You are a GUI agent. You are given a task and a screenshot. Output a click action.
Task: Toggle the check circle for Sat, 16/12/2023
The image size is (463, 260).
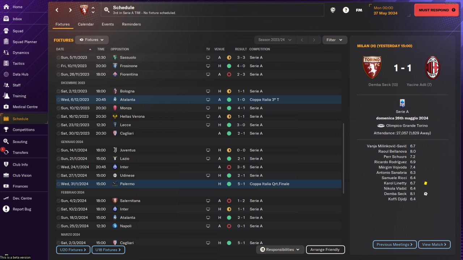(x=58, y=116)
